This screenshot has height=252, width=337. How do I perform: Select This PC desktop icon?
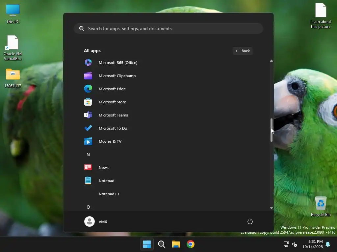pyautogui.click(x=13, y=13)
